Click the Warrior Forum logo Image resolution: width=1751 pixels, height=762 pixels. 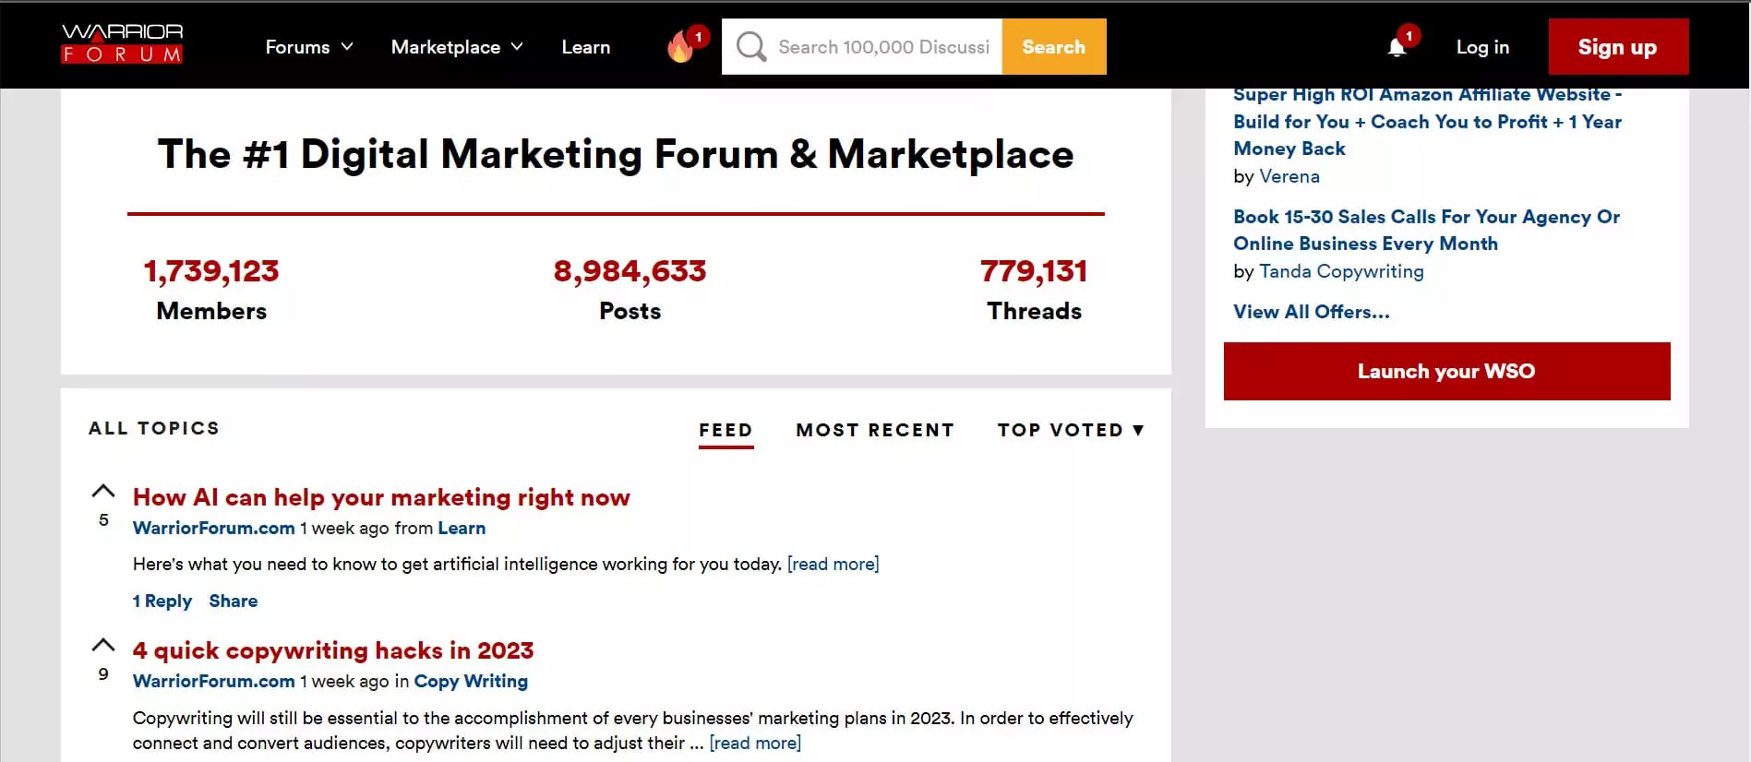[121, 46]
